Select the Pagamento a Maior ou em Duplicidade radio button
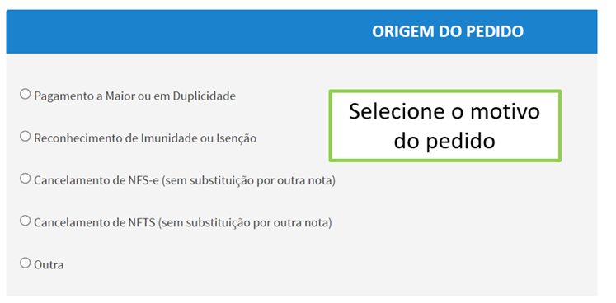This screenshot has width=616, height=303. click(x=25, y=94)
